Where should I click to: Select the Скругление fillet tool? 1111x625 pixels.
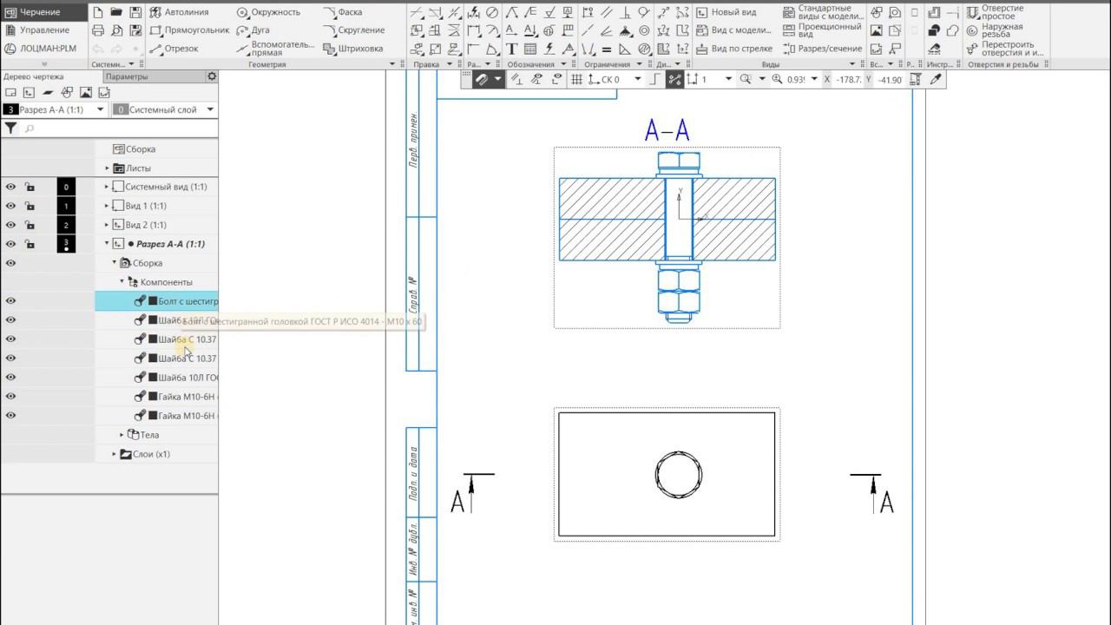[x=353, y=30]
